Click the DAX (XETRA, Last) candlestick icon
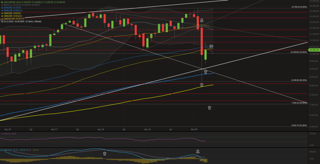Screen dimensions: 320x164 point(2,2)
